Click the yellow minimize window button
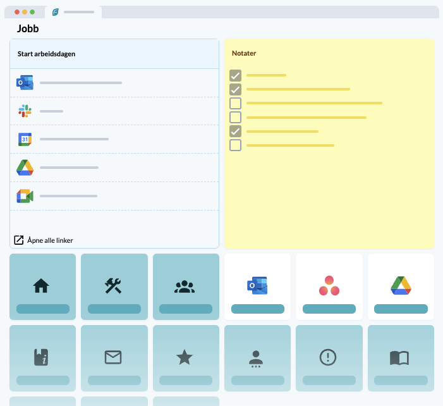443x406 pixels. click(25, 12)
